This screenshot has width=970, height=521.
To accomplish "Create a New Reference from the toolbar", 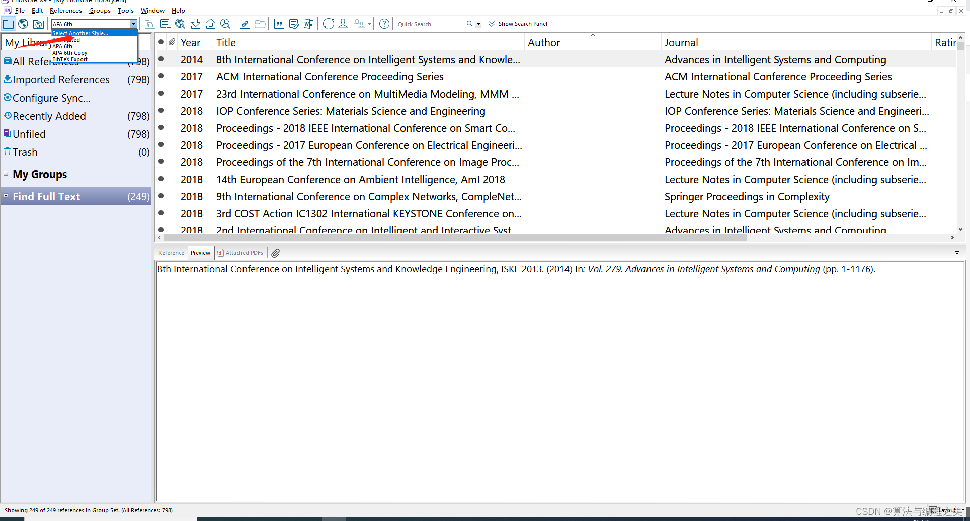I will (165, 24).
